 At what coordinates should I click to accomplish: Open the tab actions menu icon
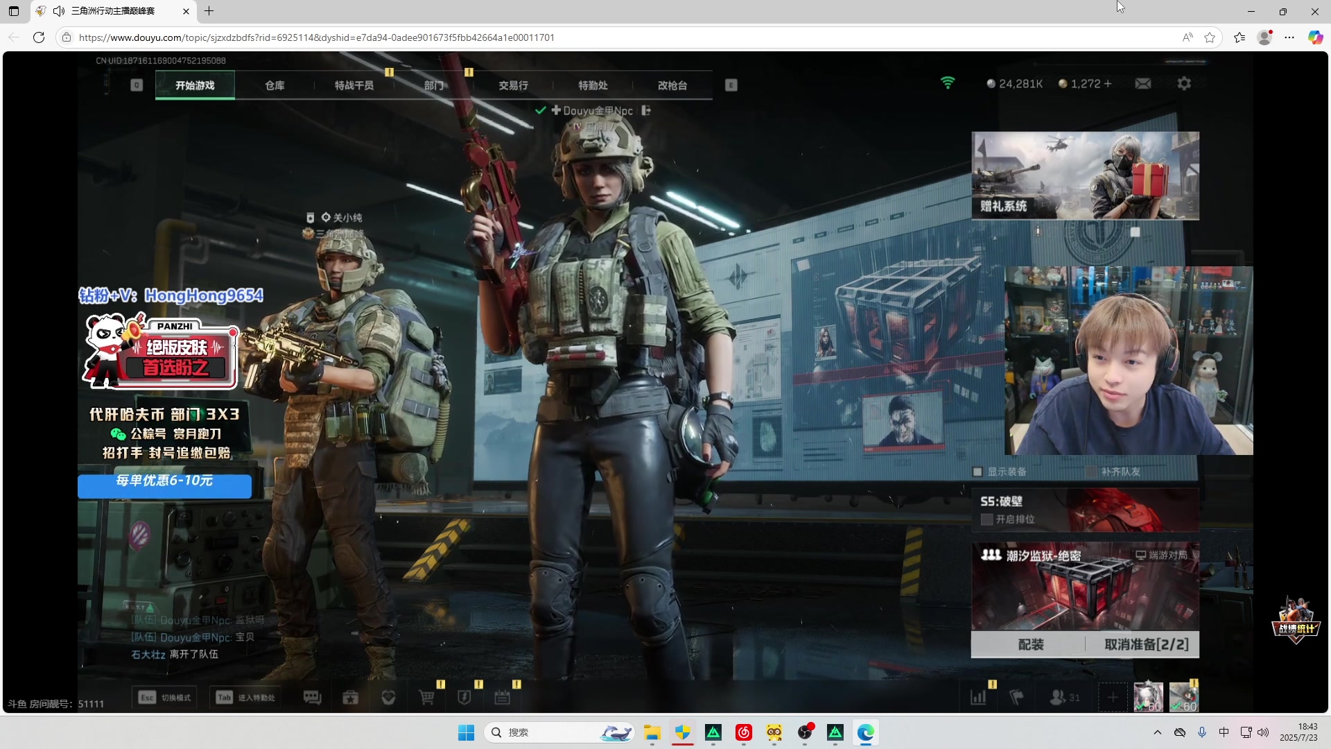pyautogui.click(x=14, y=11)
